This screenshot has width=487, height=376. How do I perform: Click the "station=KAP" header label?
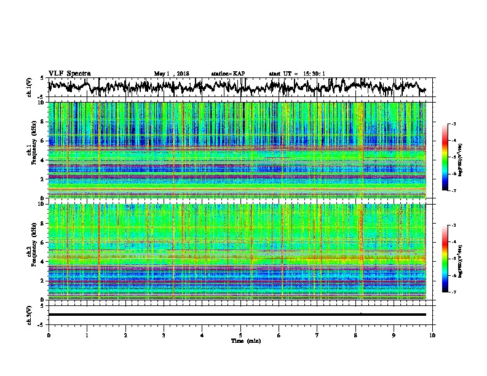[228, 74]
